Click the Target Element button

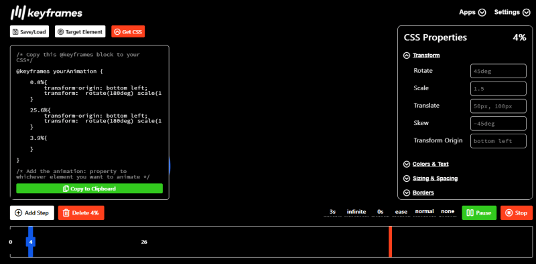[x=80, y=31]
